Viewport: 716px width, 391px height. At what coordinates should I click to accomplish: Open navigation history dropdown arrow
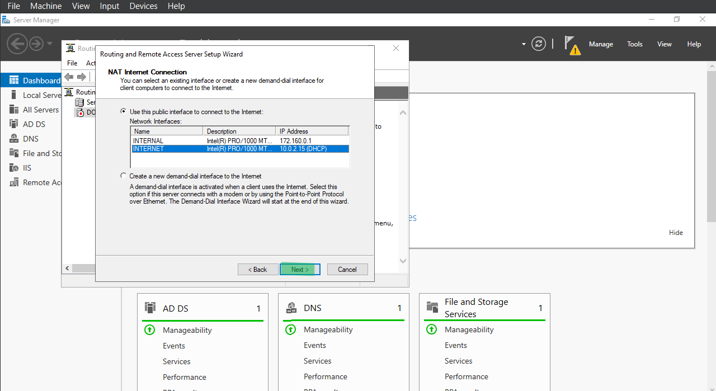50,44
